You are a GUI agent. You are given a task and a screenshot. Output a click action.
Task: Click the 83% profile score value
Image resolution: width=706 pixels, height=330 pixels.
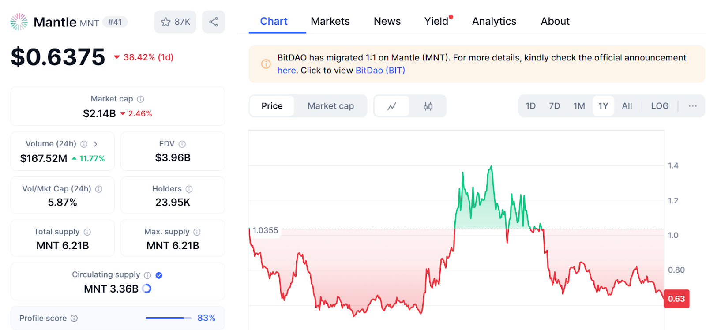click(206, 318)
